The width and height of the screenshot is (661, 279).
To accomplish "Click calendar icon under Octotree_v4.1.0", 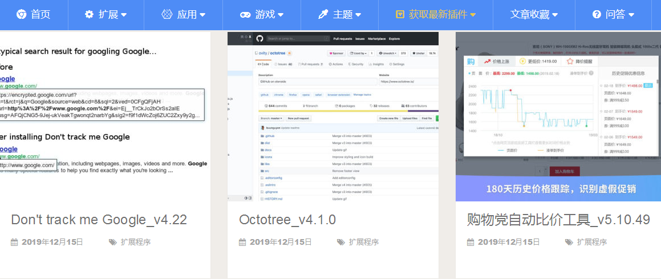I will click(242, 242).
